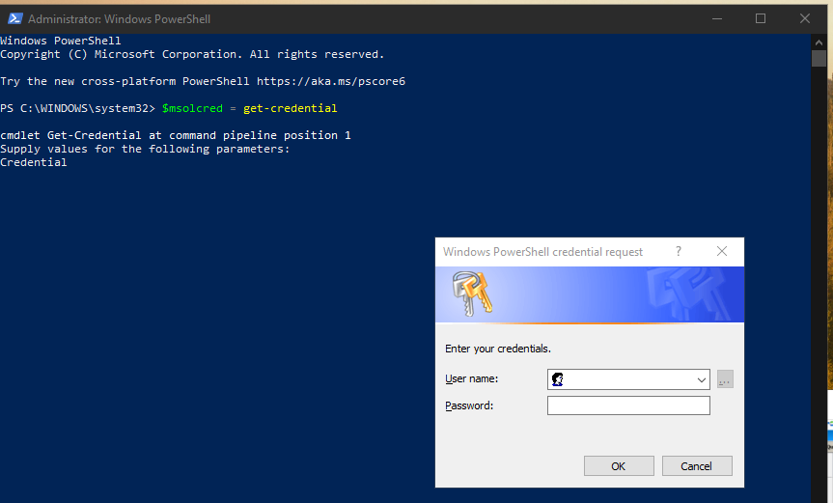The image size is (833, 503).
Task: Click the browse ellipsis button beside User name
Action: (x=725, y=379)
